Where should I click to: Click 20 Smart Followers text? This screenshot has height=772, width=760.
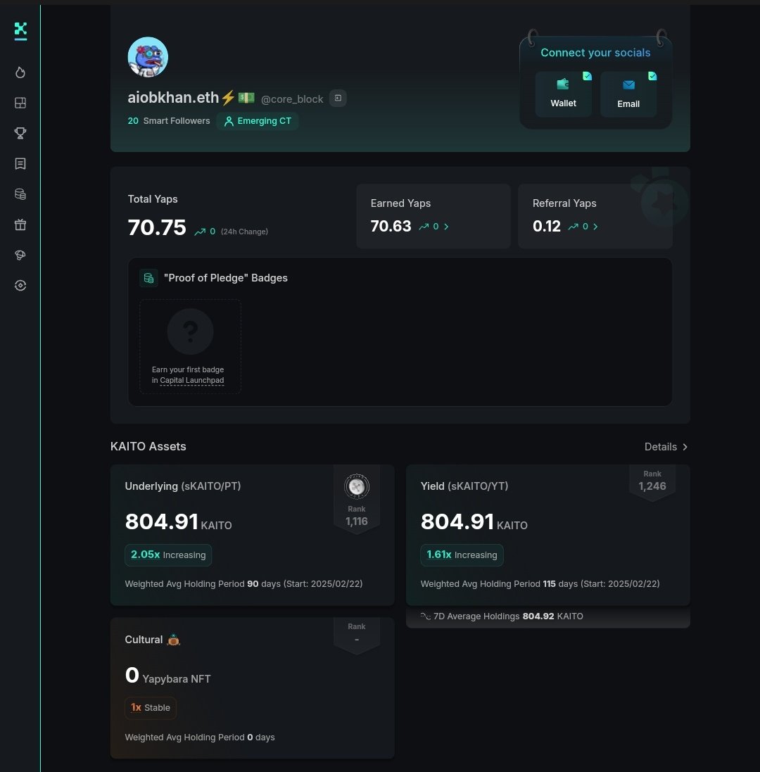pos(169,120)
